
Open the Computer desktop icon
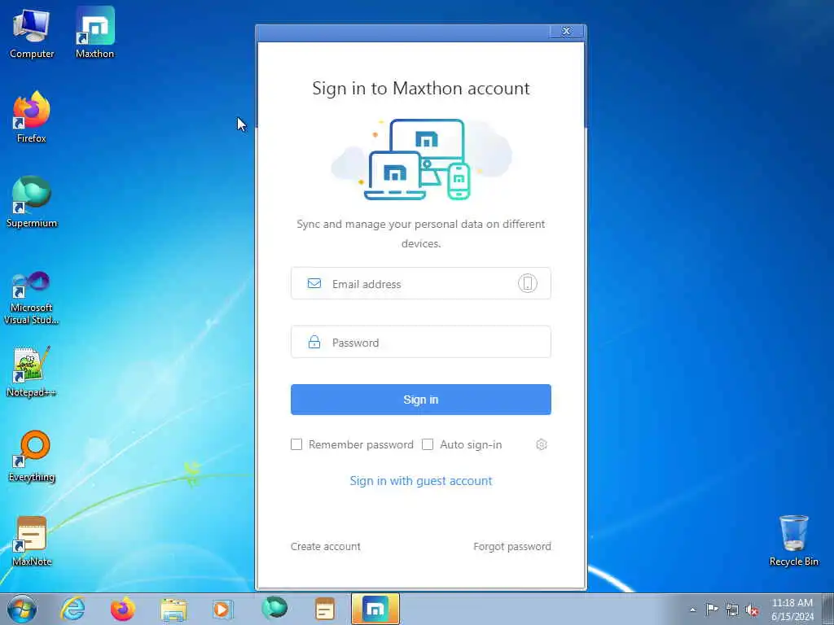pyautogui.click(x=32, y=34)
